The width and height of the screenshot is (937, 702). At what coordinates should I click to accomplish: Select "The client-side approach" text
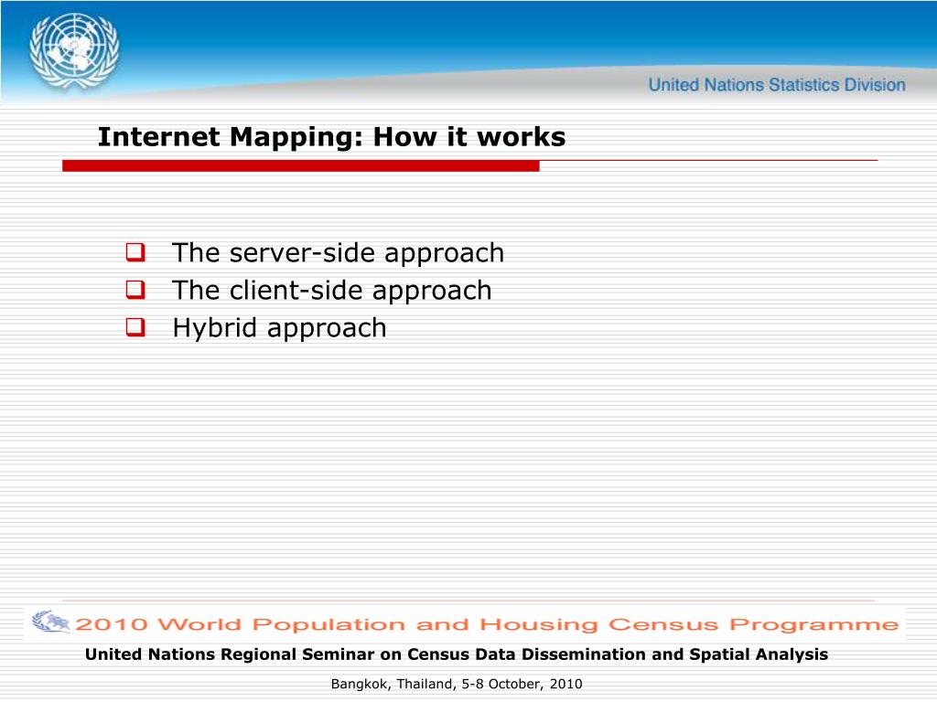coord(331,291)
